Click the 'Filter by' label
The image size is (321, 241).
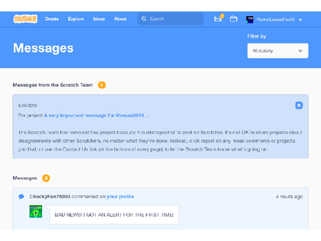tap(257, 36)
